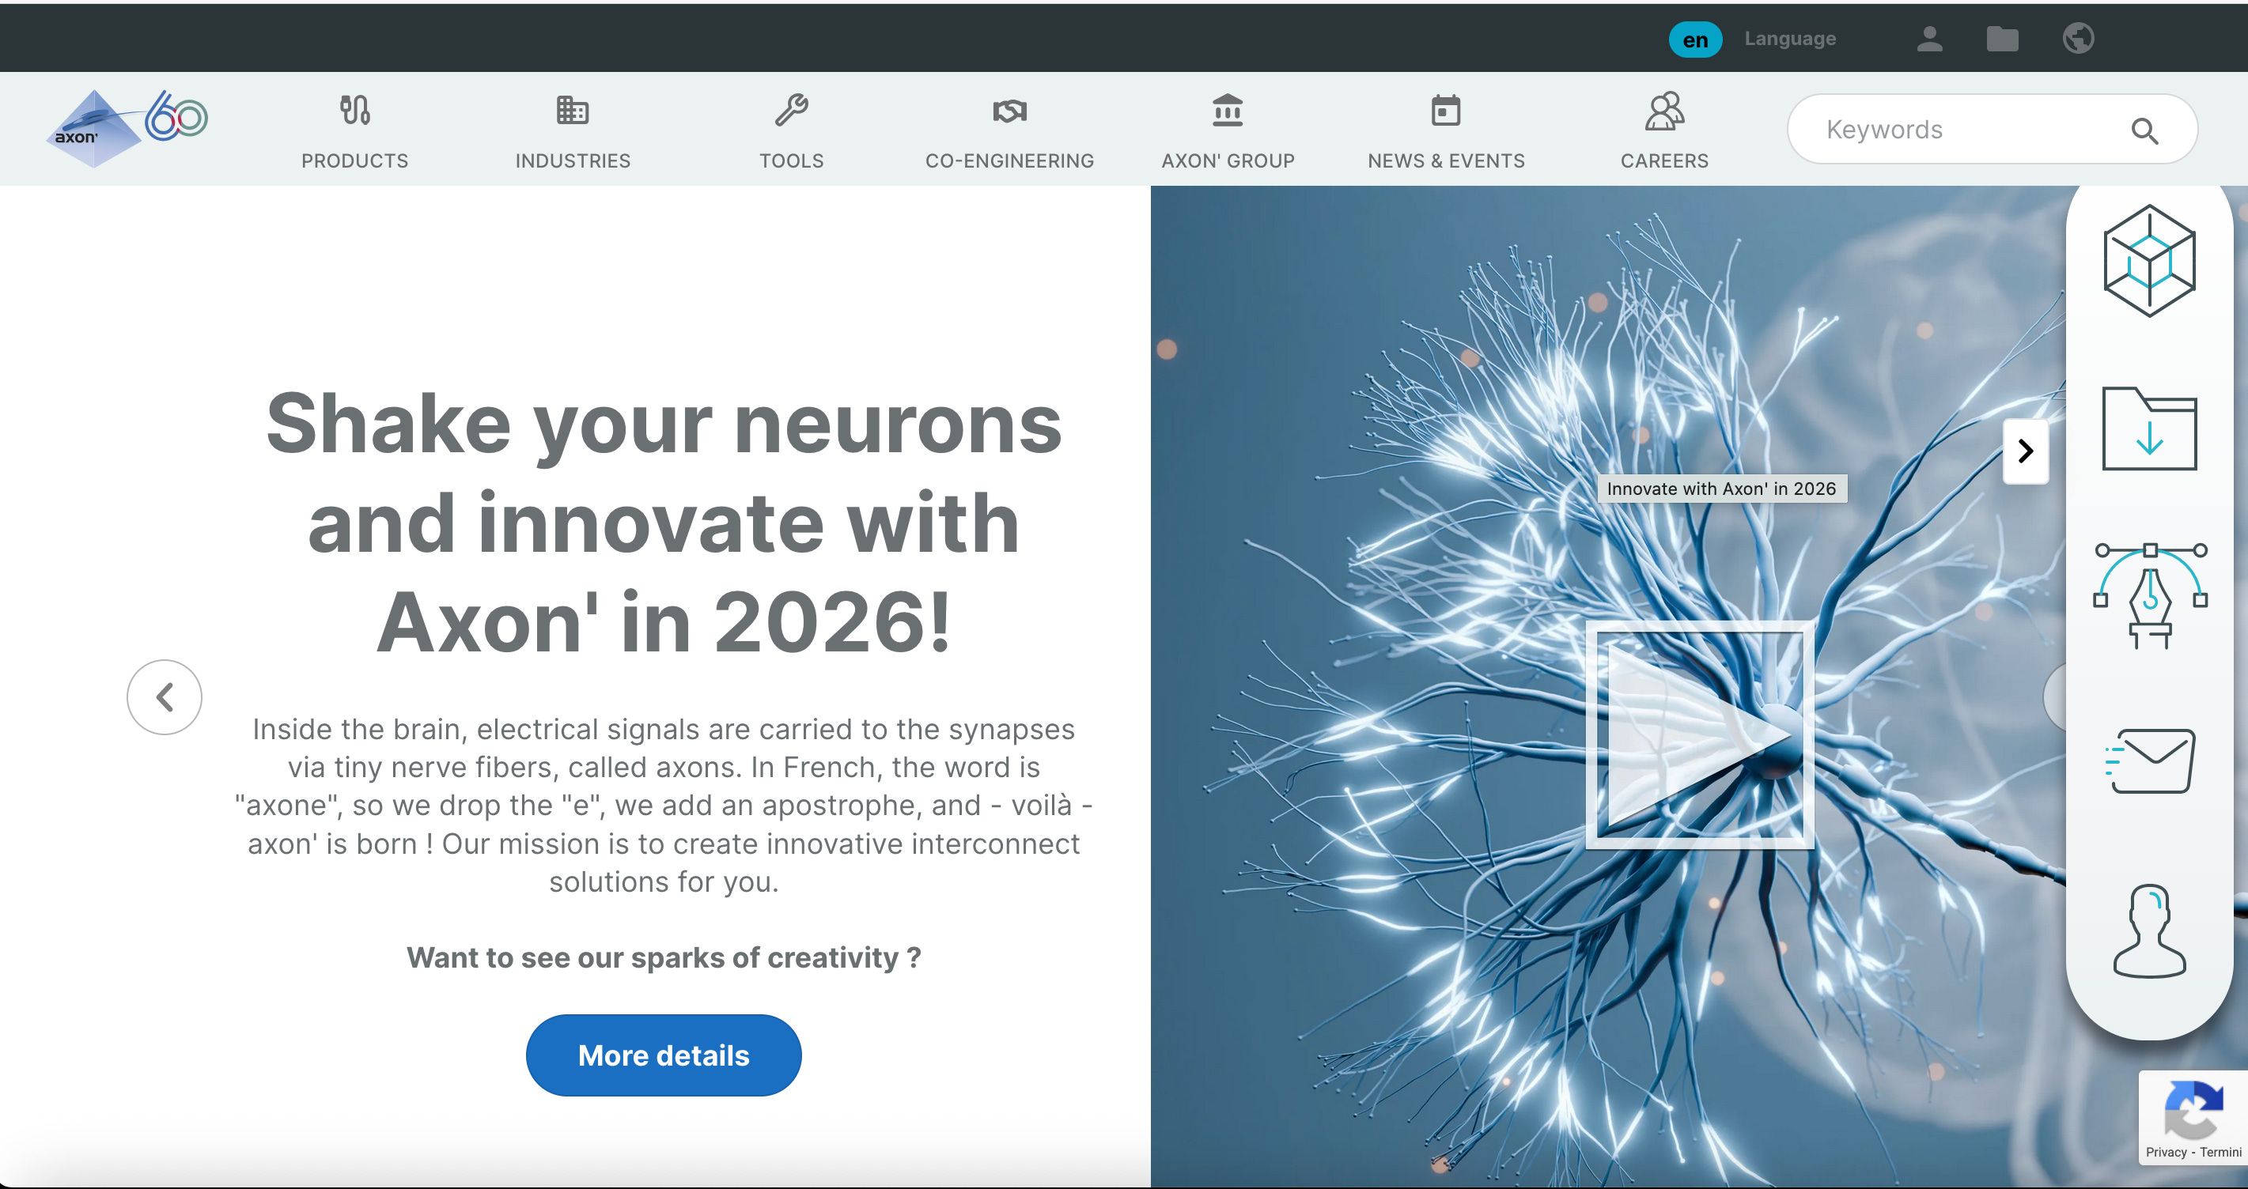Open the Industries menu
This screenshot has height=1189, width=2248.
pyautogui.click(x=573, y=132)
